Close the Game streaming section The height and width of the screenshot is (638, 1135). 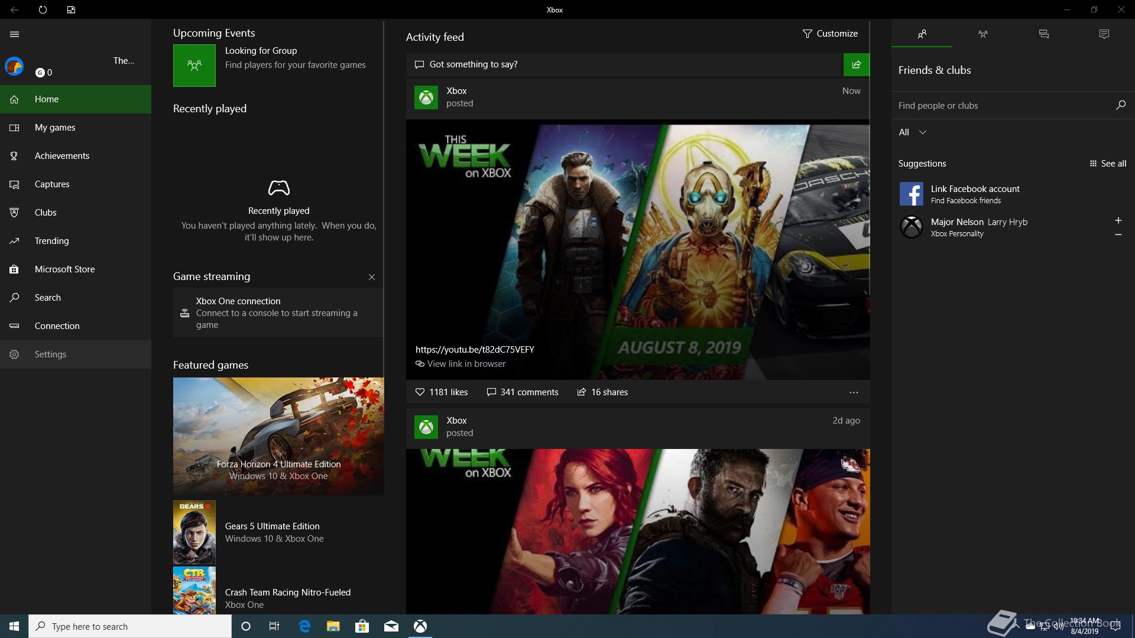(372, 277)
